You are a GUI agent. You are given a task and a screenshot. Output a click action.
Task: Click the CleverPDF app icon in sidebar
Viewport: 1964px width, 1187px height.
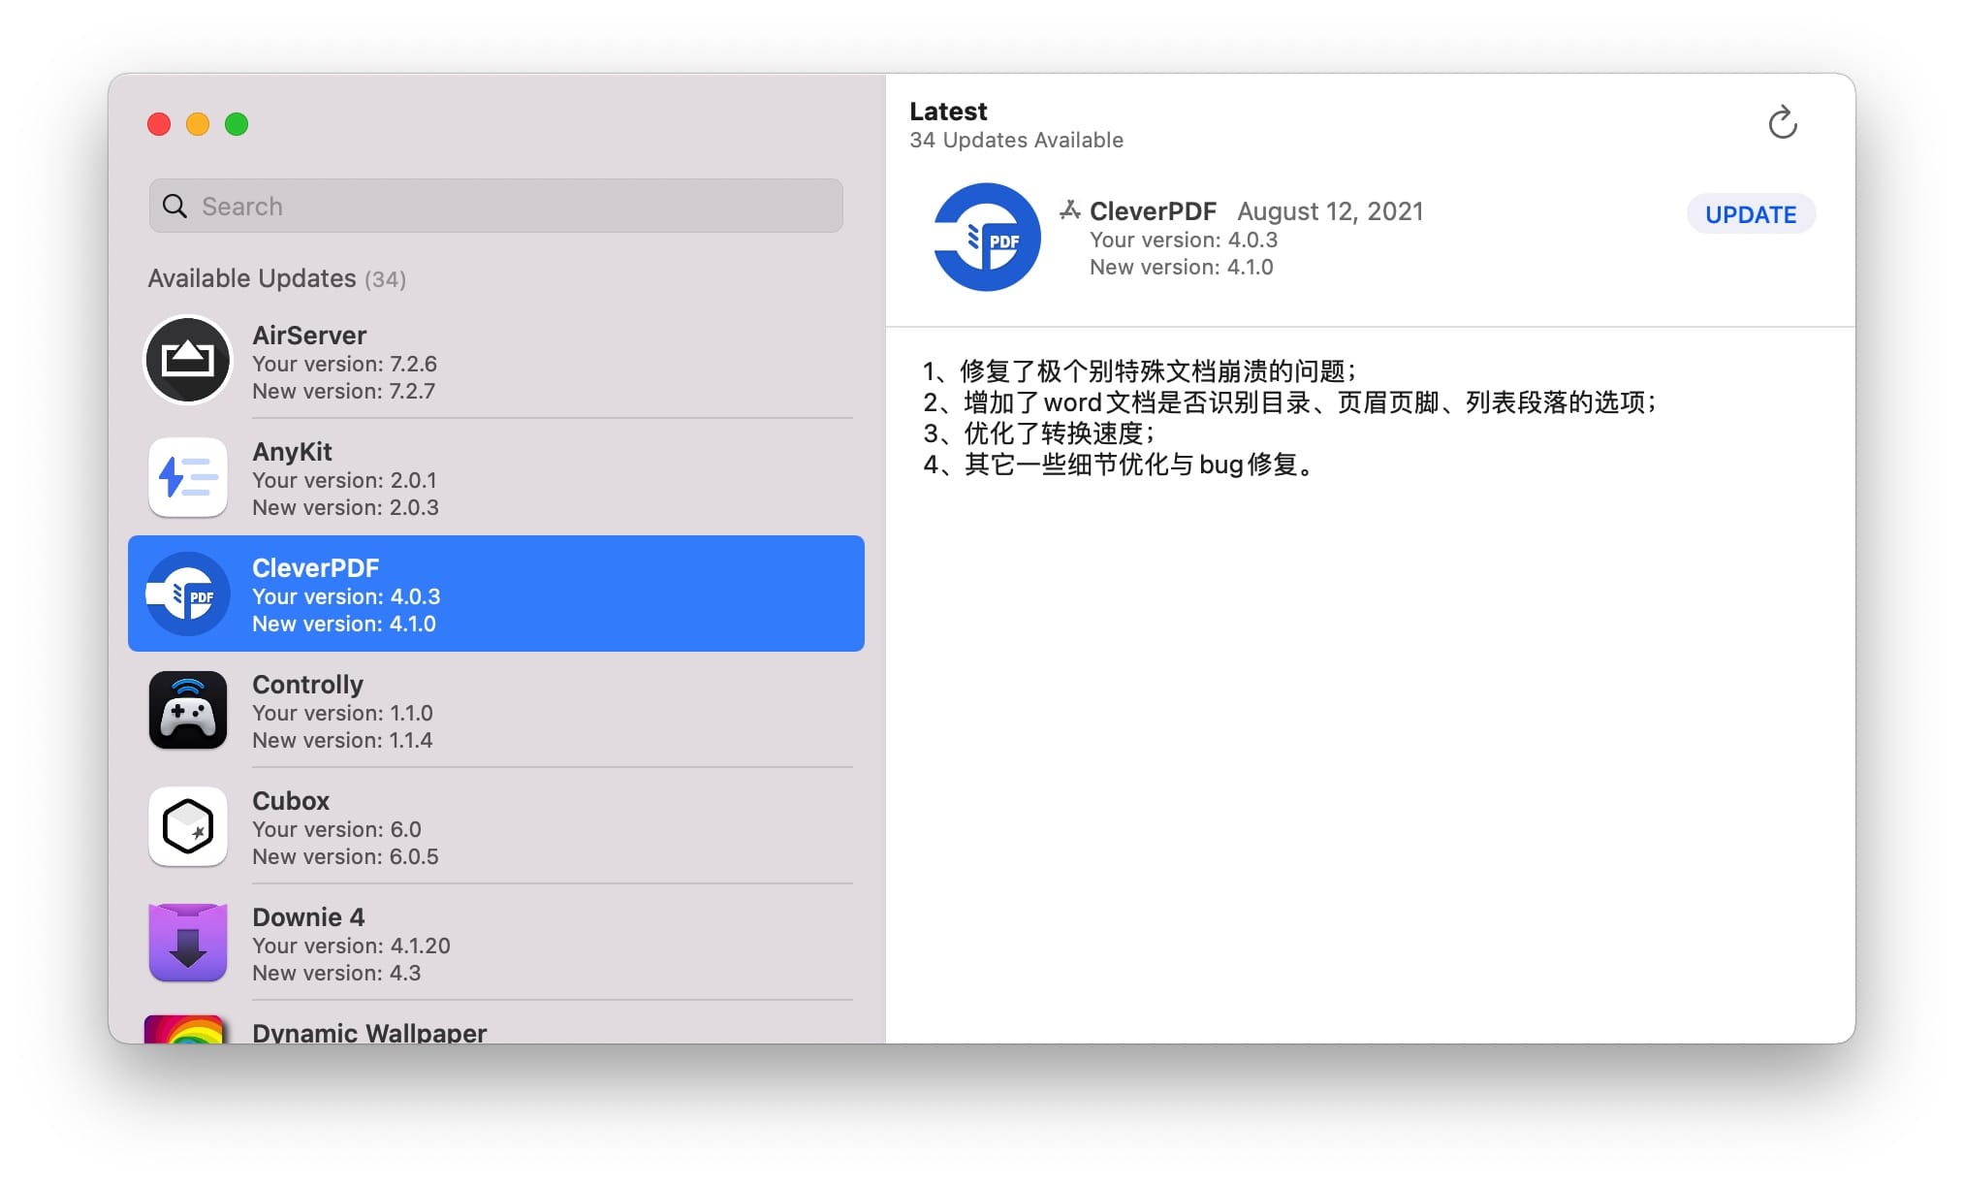tap(186, 593)
